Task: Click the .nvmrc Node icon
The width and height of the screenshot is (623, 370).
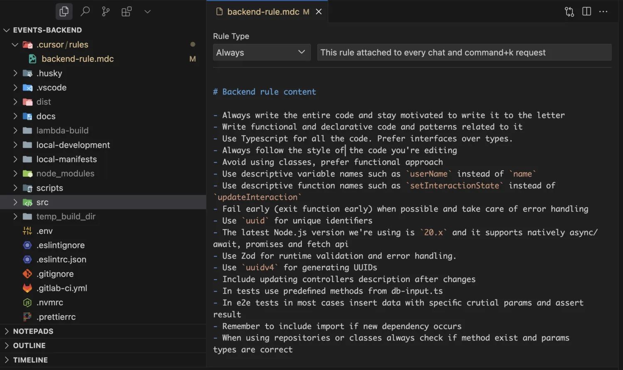Action: point(27,302)
